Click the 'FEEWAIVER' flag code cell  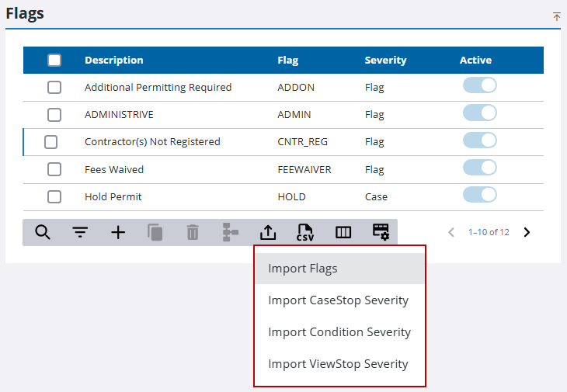(x=304, y=169)
